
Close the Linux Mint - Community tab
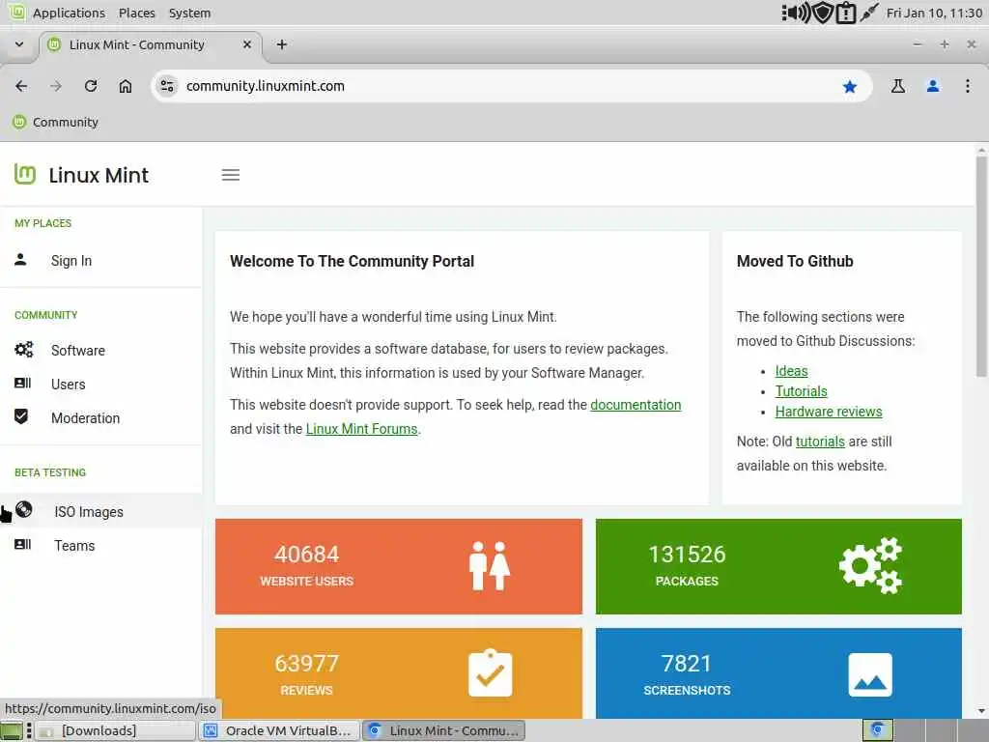[247, 44]
